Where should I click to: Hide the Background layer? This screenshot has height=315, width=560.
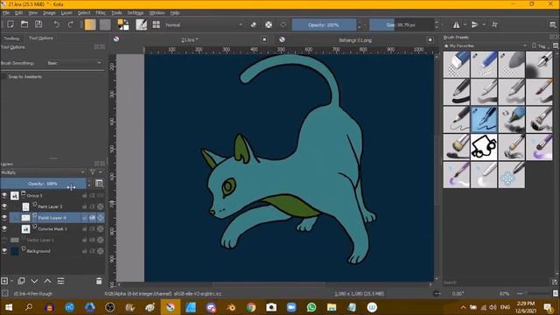[4, 251]
